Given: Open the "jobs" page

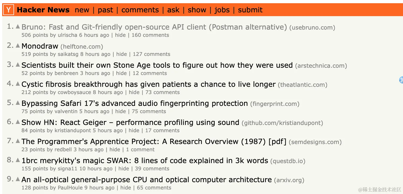Looking at the screenshot, I should 222,10.
